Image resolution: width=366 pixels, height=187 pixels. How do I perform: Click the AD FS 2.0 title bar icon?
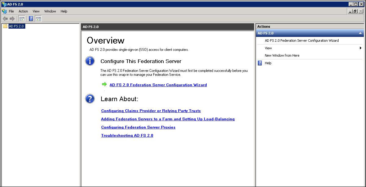pos(4,4)
